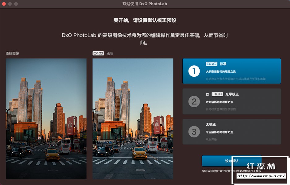
Task: Click the 设为默认 button
Action: (x=232, y=161)
